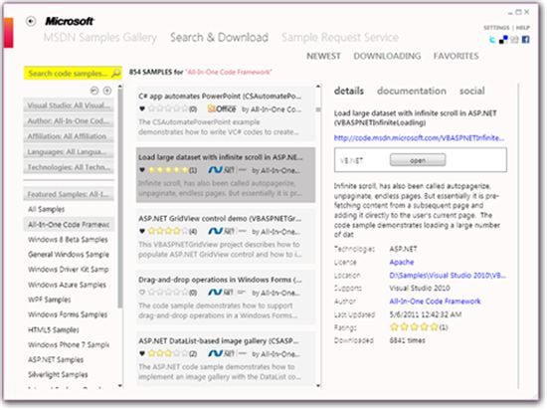Follow the Apache license link
The width and height of the screenshot is (547, 410).
402,262
